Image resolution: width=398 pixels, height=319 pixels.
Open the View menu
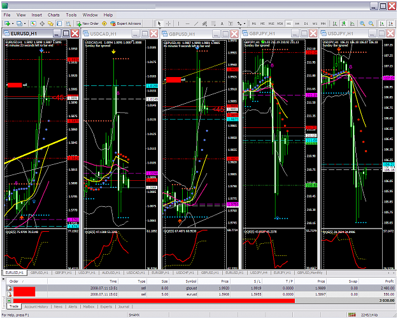tap(21, 15)
